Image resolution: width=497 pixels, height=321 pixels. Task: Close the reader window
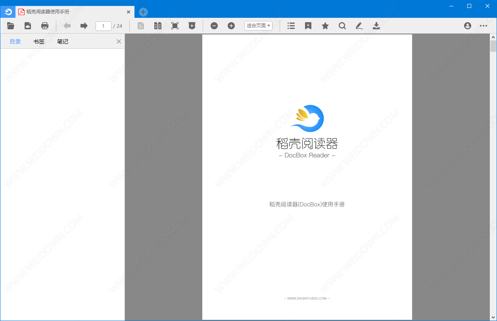tap(487, 6)
